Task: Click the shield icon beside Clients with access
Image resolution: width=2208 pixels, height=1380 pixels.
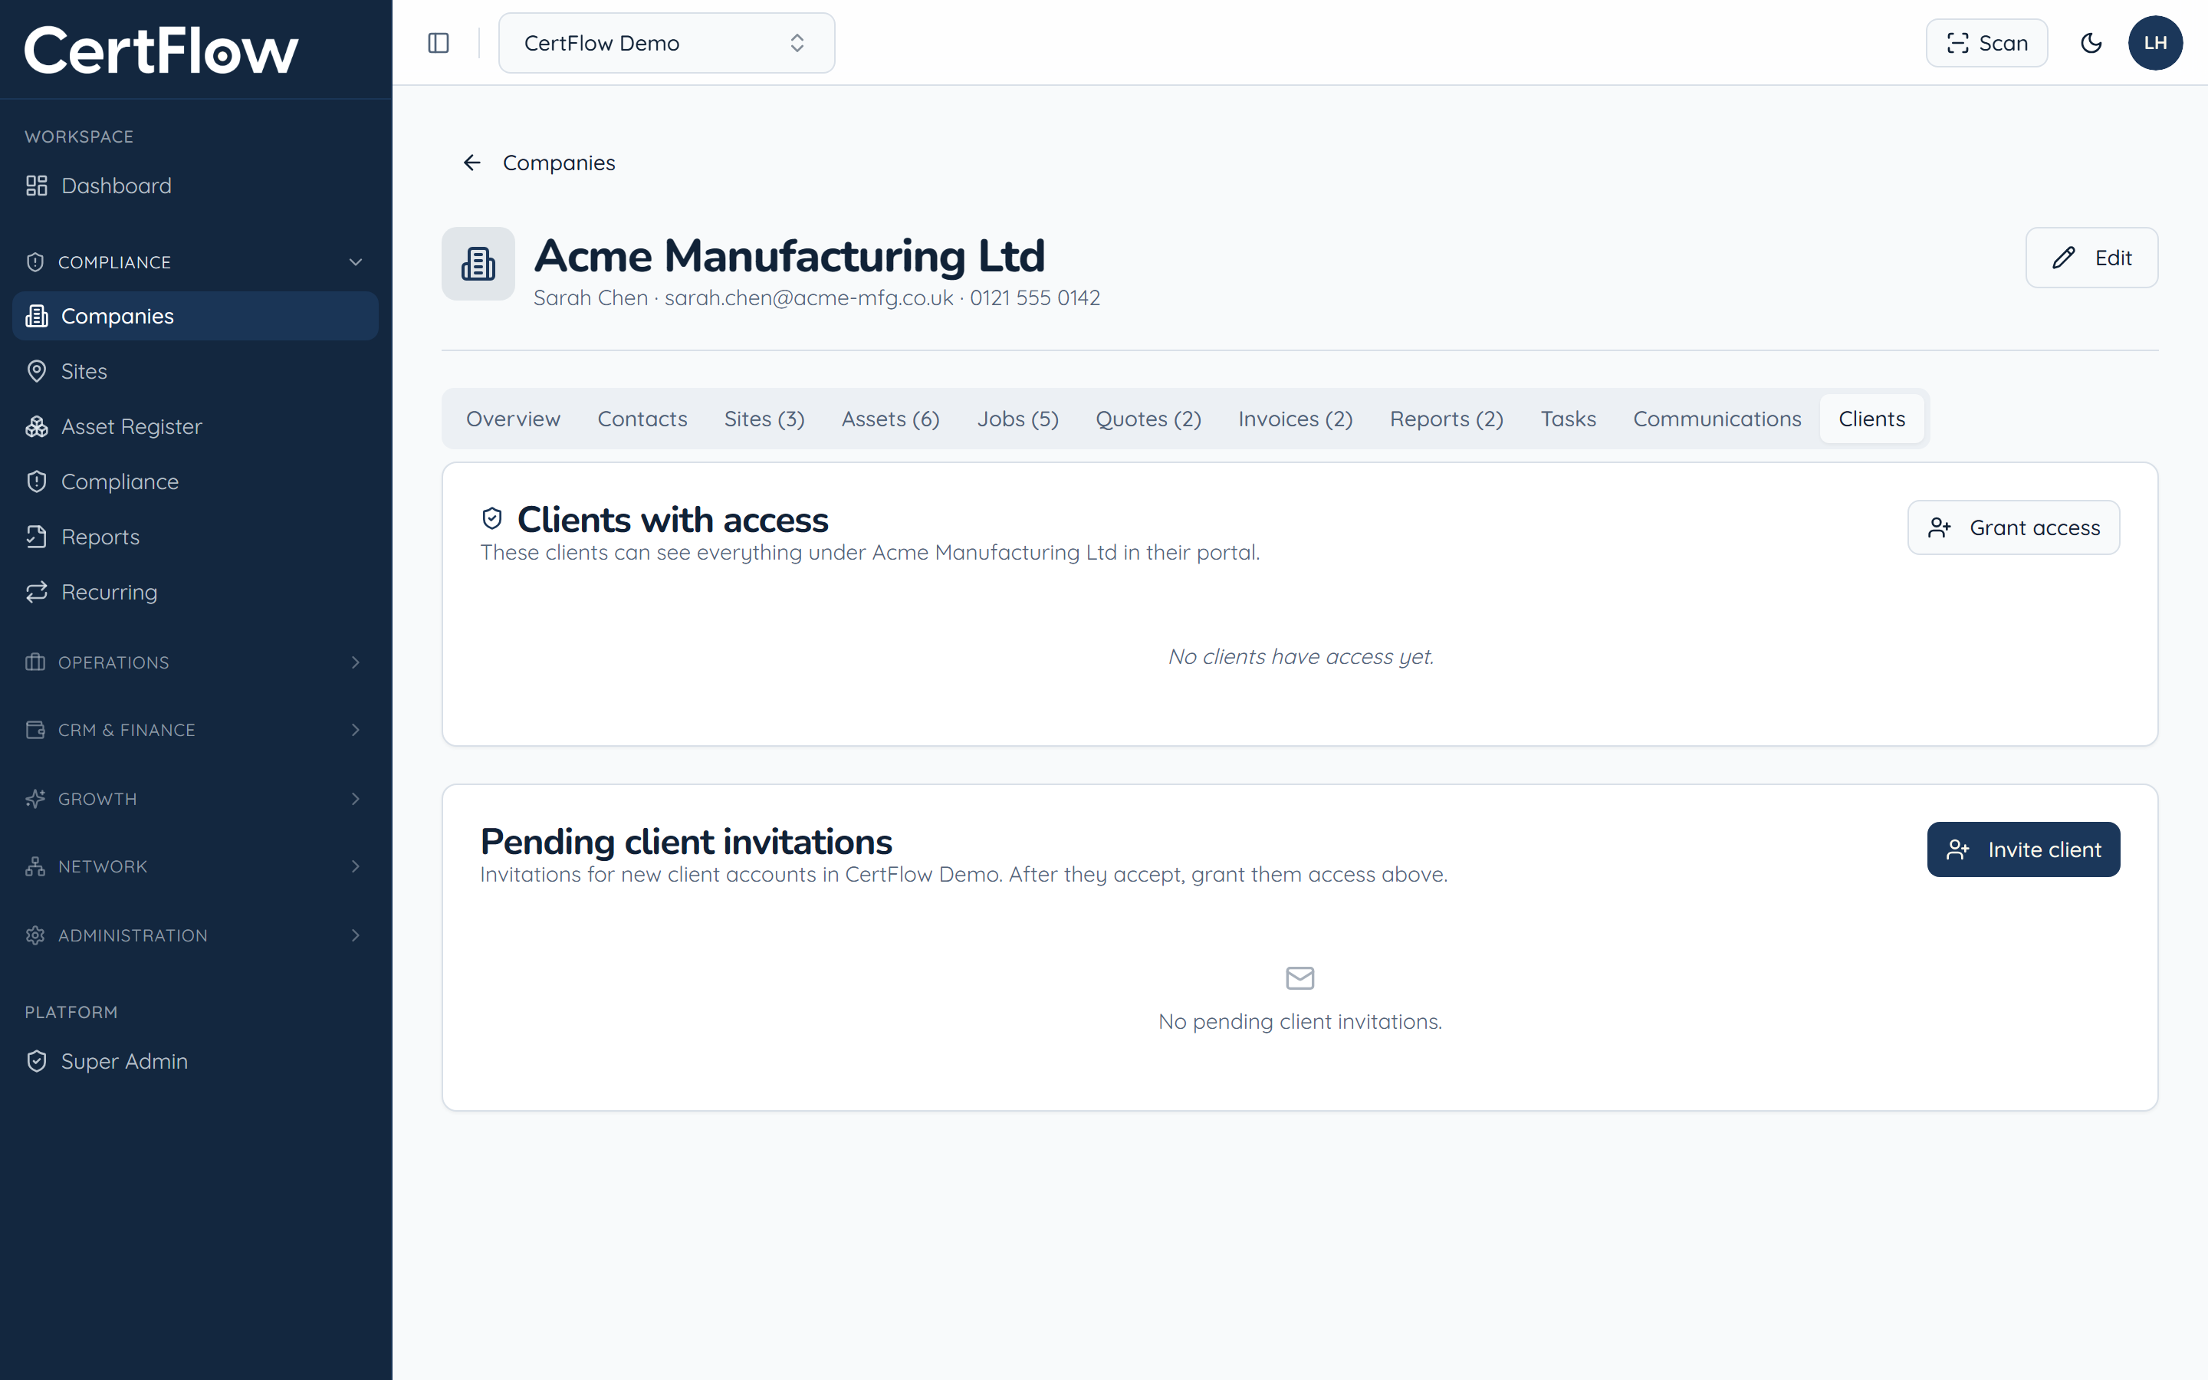Action: pos(491,518)
